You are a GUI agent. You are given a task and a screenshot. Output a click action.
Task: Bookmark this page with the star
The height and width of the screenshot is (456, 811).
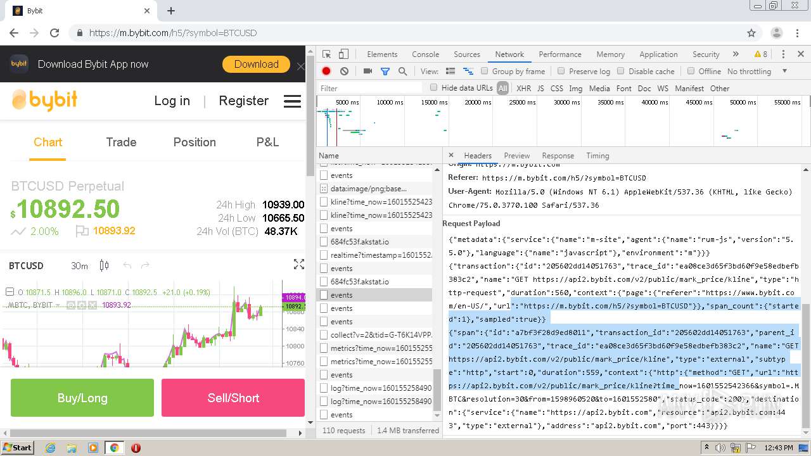pos(751,33)
